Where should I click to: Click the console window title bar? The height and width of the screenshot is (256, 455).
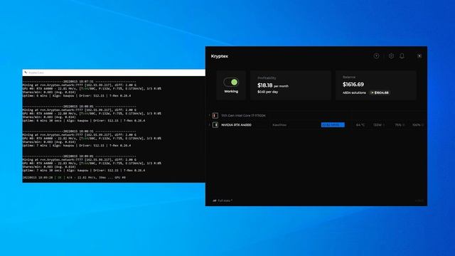pos(114,73)
